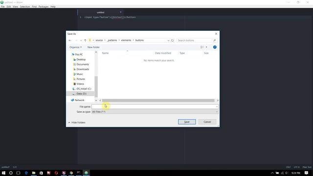This screenshot has width=313, height=176.
Task: Select Data (D:) drive
Action: (81, 93)
